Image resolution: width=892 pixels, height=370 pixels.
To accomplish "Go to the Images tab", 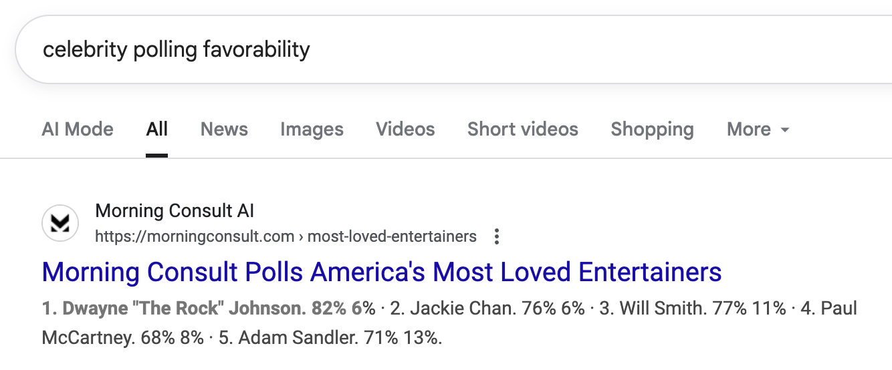I will point(312,129).
